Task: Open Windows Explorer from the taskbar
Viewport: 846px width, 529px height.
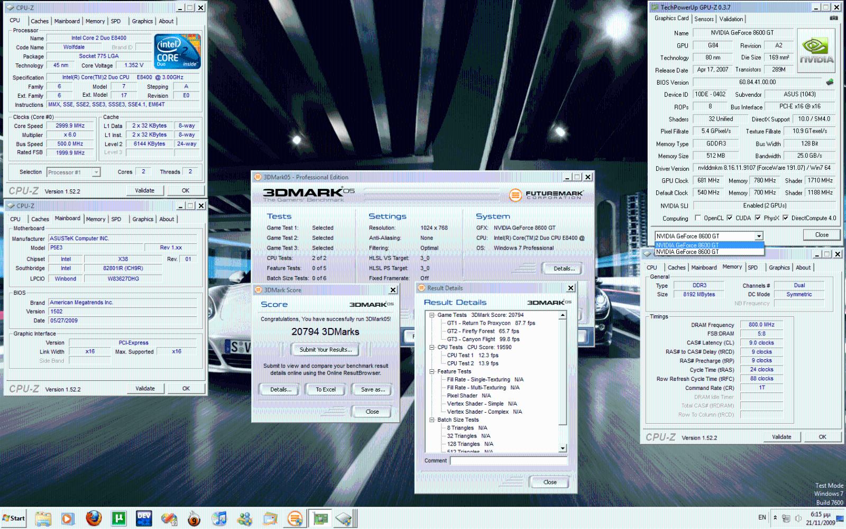Action: tap(43, 518)
